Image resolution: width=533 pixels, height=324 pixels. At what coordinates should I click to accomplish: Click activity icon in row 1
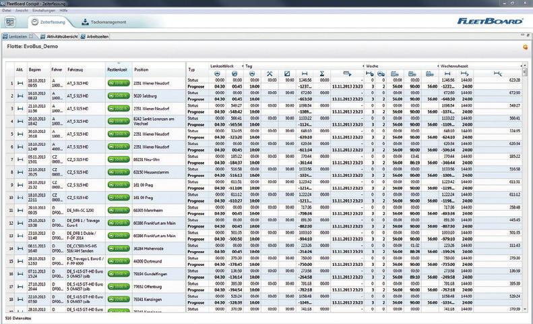(20, 83)
